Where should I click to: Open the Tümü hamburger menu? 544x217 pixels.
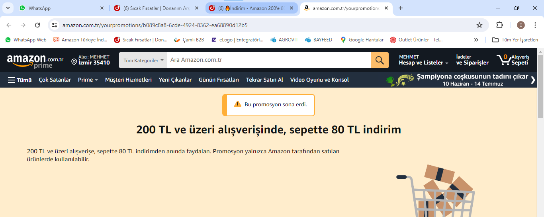pos(20,80)
